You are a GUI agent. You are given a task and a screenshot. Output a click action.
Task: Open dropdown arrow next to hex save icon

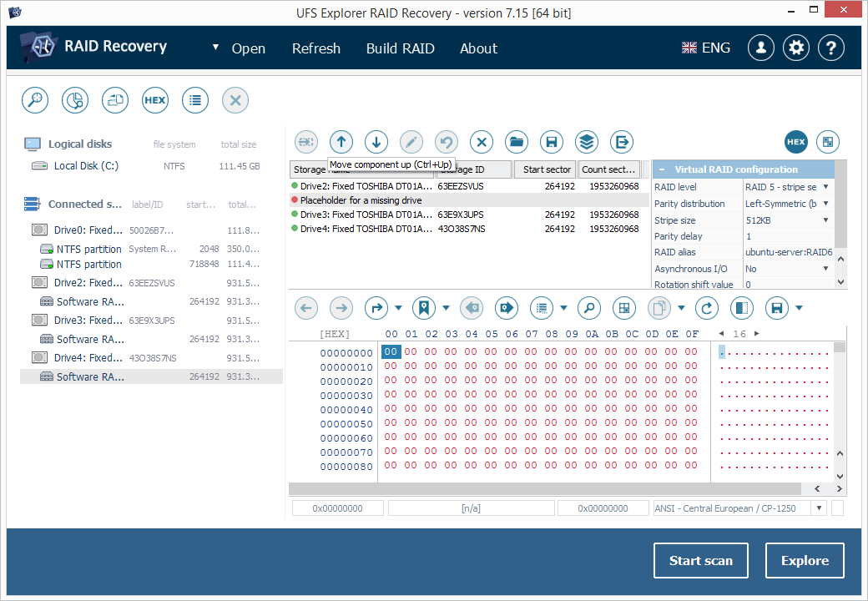click(x=799, y=308)
